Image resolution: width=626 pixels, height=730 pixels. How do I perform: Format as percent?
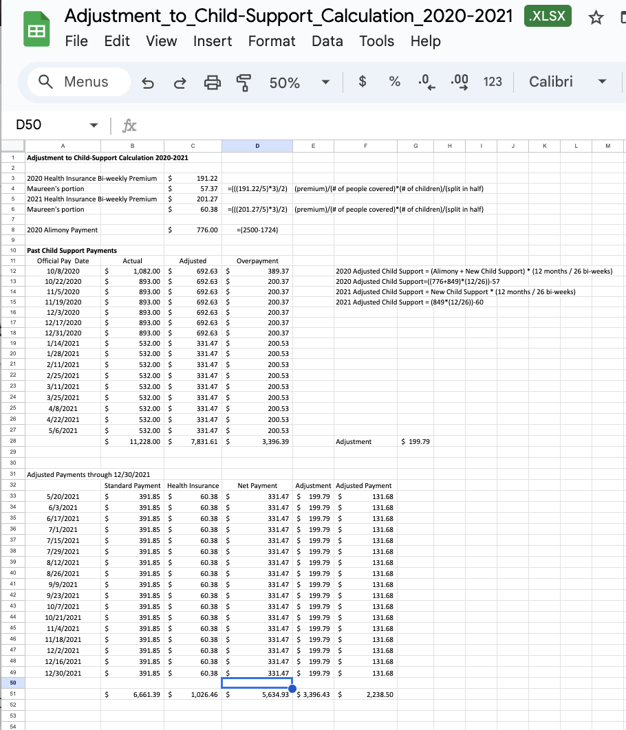[x=394, y=82]
